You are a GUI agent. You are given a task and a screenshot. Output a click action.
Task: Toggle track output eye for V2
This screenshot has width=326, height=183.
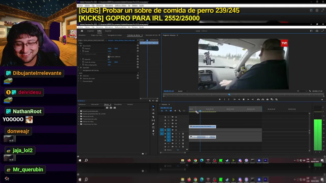click(176, 127)
